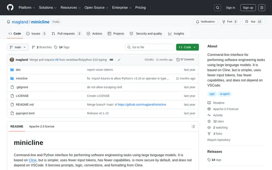Fork the repository

pos(229,22)
